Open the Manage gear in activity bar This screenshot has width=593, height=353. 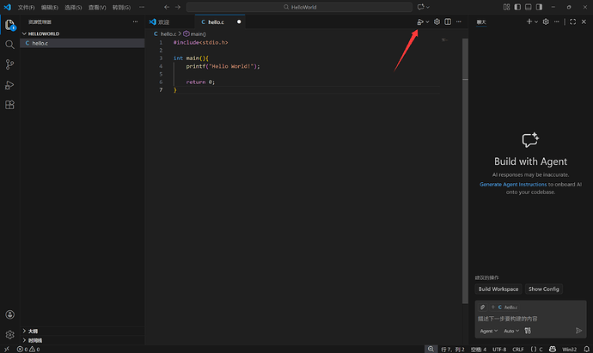9,334
